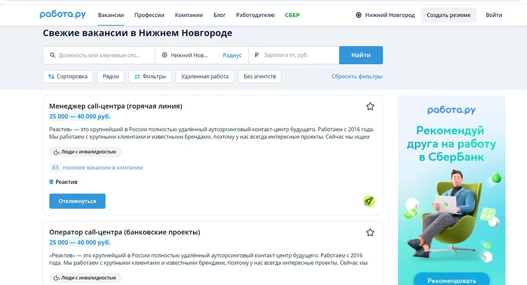Open the Радиус search radius selector
The image size is (527, 285).
(x=232, y=55)
